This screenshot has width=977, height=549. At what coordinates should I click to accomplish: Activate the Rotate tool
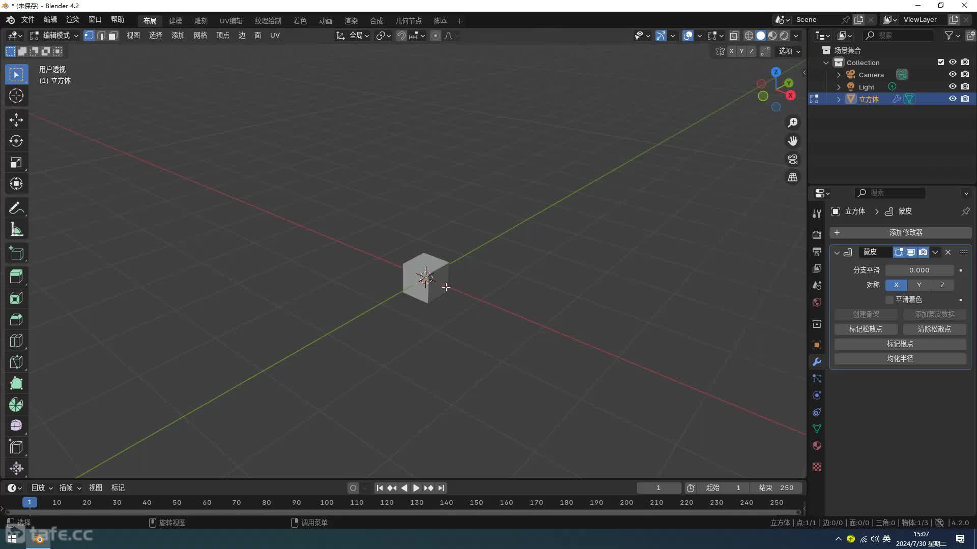tap(16, 141)
